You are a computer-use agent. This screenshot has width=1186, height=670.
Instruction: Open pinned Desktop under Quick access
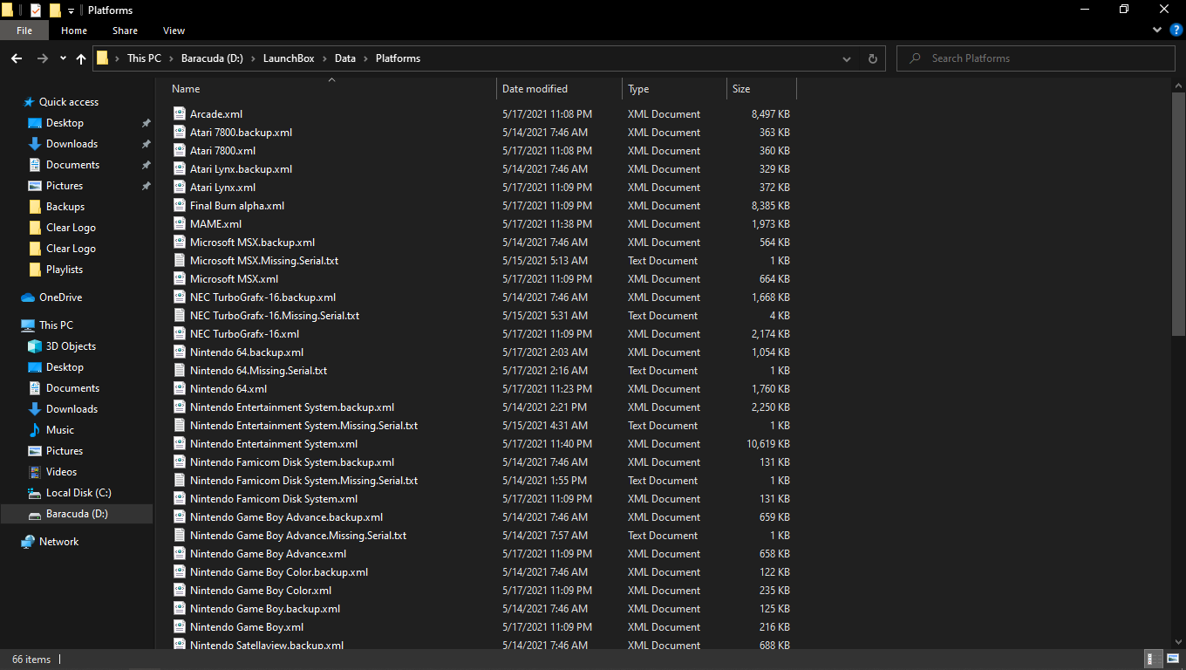65,123
